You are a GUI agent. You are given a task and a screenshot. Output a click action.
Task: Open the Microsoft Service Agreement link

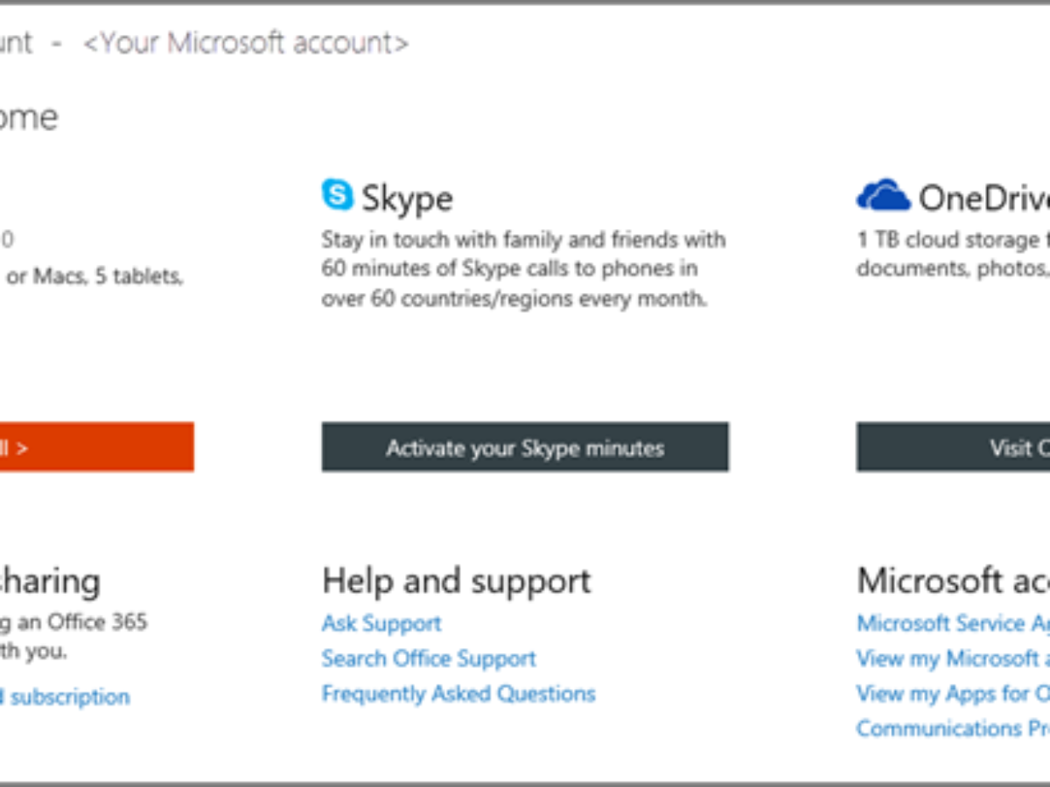[953, 623]
